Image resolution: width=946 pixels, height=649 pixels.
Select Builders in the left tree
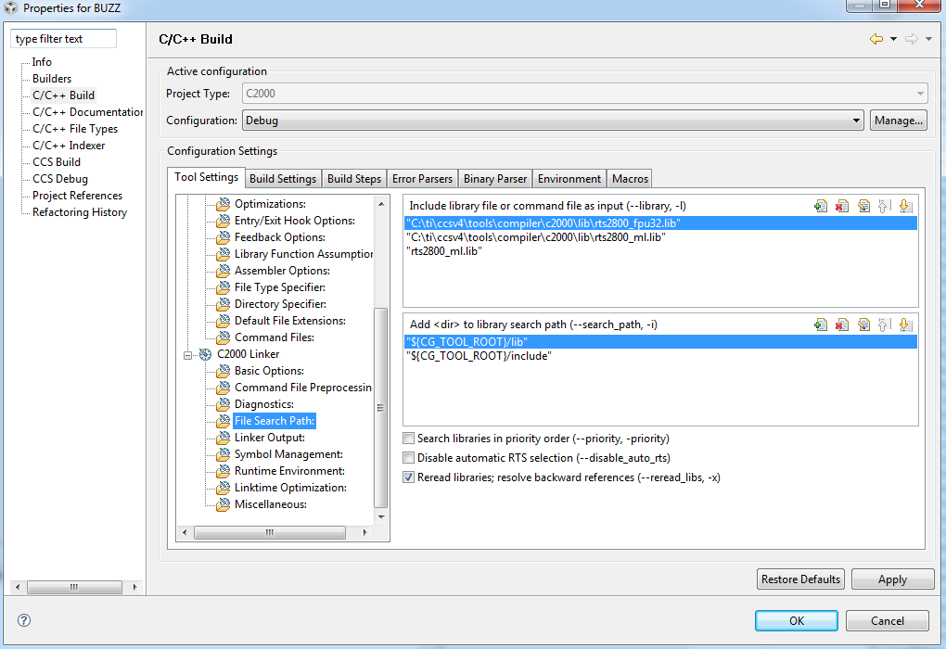point(52,79)
